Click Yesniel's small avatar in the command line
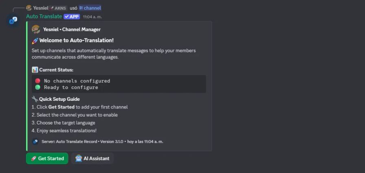 pos(29,8)
